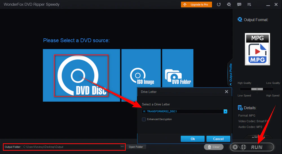Close the WonderFox DVD Ripper main window
The width and height of the screenshot is (282, 154).
click(276, 4)
